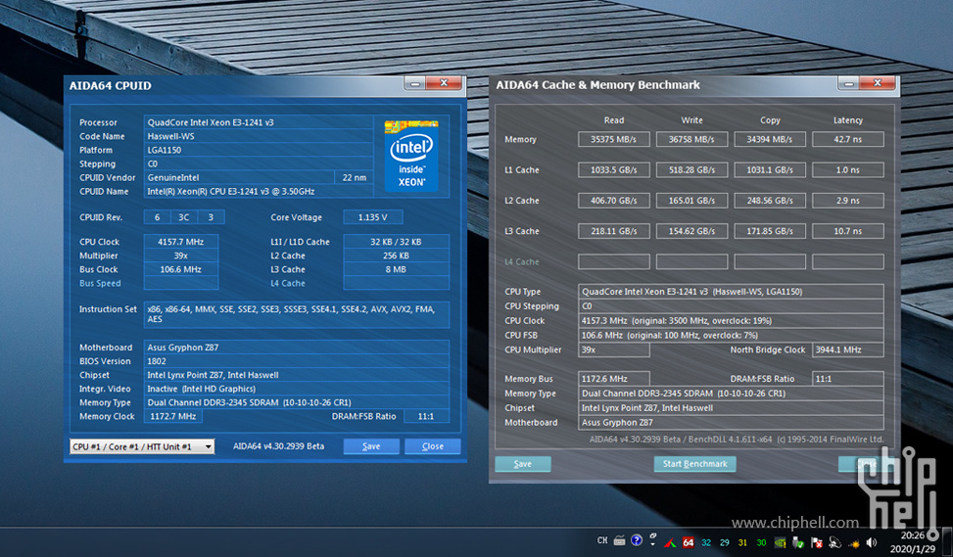
Task: Click the CH input language indicator
Action: pyautogui.click(x=602, y=540)
